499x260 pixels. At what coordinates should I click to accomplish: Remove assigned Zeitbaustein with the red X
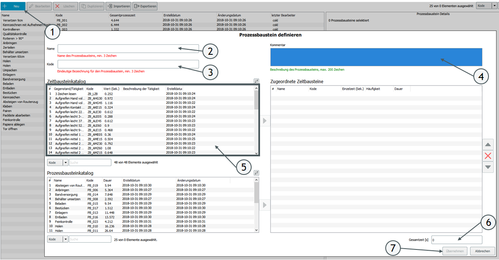pyautogui.click(x=488, y=156)
